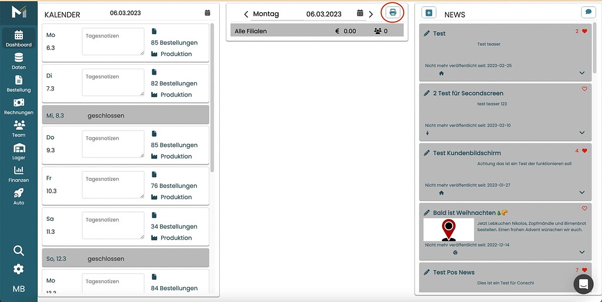Expand the 'Test Kundenbildschirm' news chevron

pos(582,193)
